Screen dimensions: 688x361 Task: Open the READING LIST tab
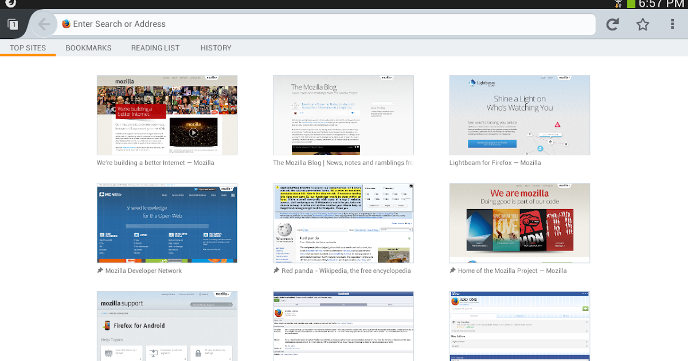(x=155, y=48)
